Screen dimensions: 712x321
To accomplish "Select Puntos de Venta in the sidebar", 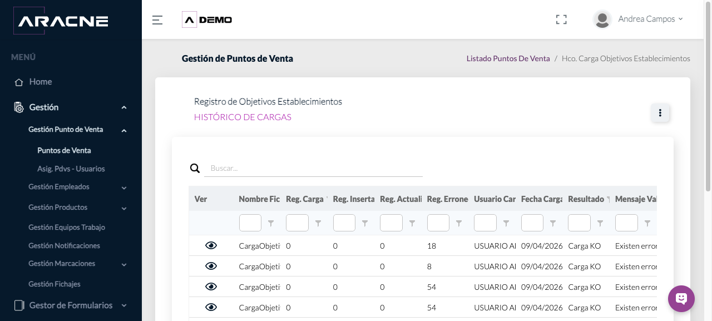I will coord(64,150).
